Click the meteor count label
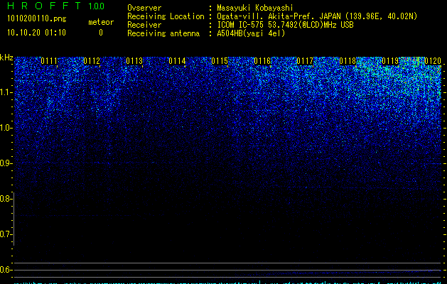This screenshot has height=284, width=447. 101,22
